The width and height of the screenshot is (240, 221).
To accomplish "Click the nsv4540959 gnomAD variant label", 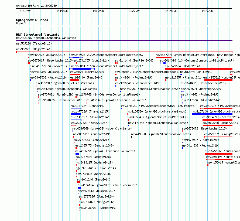I will pyautogui.click(x=150, y=89).
